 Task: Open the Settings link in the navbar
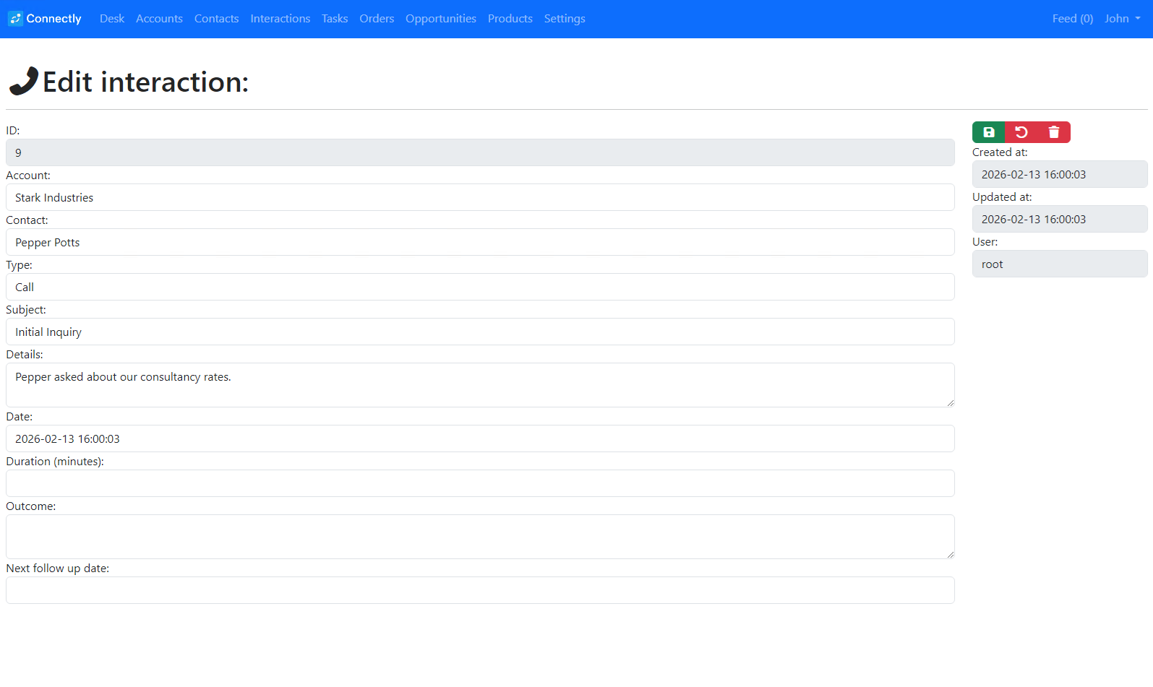(x=565, y=19)
